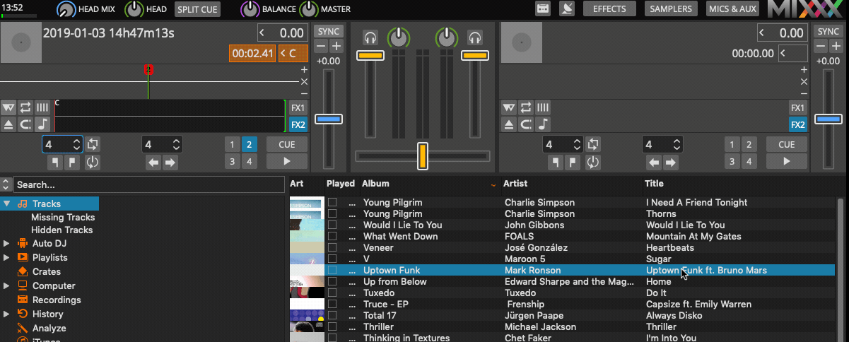The width and height of the screenshot is (849, 342).
Task: Expand the Computer tree node
Action: point(7,286)
